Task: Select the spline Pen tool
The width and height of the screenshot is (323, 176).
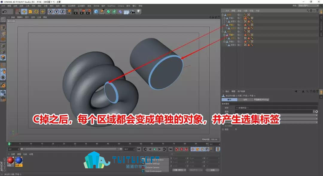Action: pyautogui.click(x=102, y=12)
